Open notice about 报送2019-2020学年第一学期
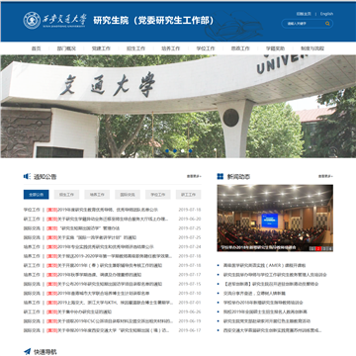This screenshot has height=356, width=356. pyautogui.click(x=110, y=256)
